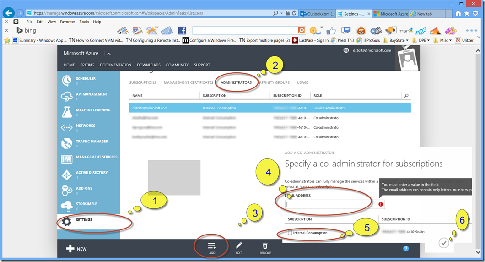485x262 pixels.
Task: Open the browser File menu
Action: (29, 22)
